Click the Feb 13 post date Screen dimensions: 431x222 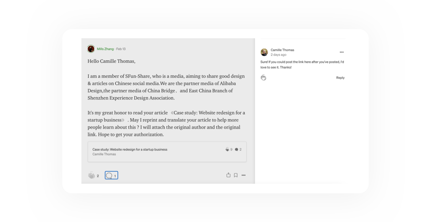point(121,49)
